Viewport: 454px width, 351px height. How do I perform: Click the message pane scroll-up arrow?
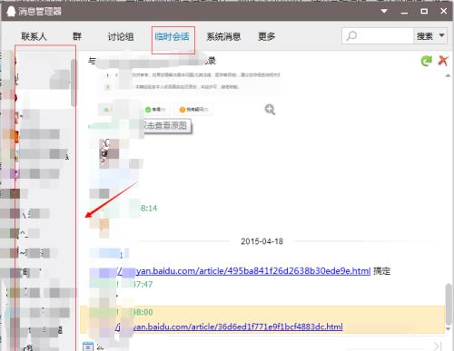click(449, 75)
